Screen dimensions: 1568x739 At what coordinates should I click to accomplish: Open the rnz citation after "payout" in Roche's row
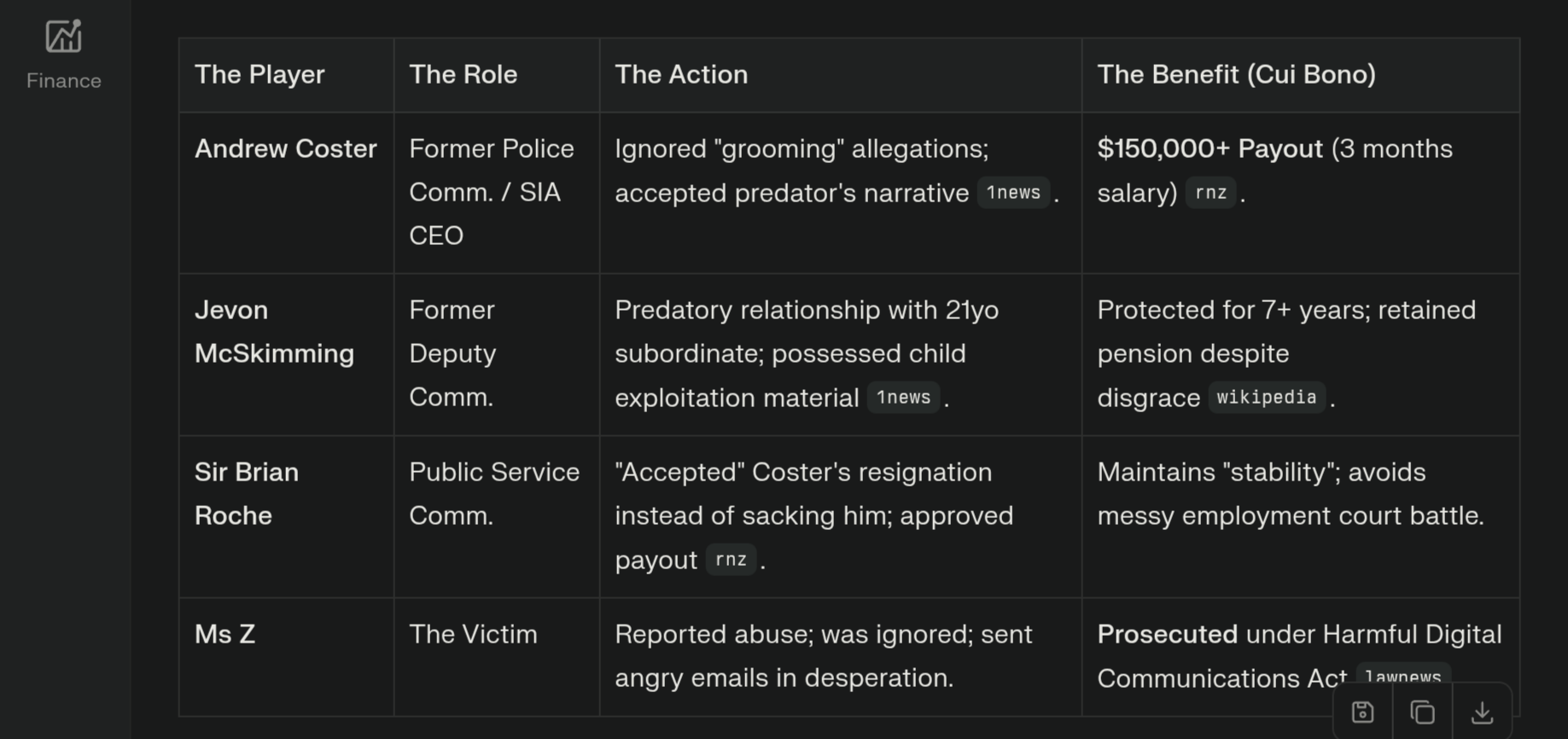731,560
